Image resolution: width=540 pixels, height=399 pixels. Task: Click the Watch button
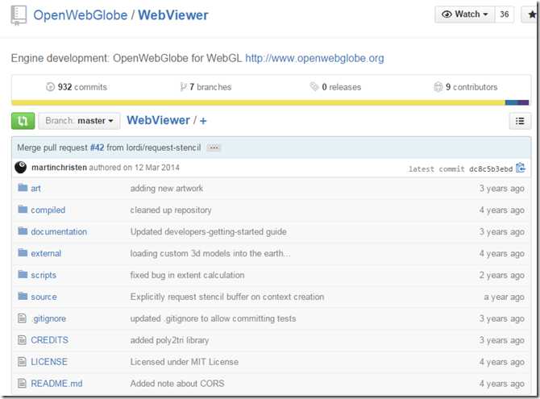[x=465, y=15]
